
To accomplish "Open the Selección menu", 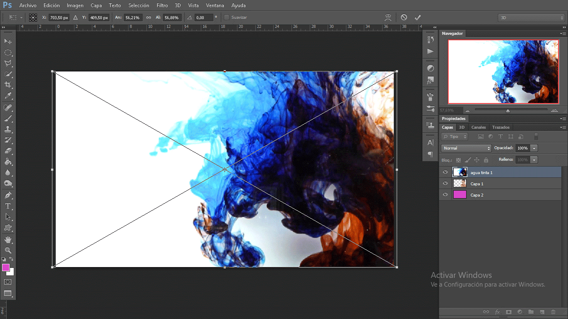I will tap(139, 5).
